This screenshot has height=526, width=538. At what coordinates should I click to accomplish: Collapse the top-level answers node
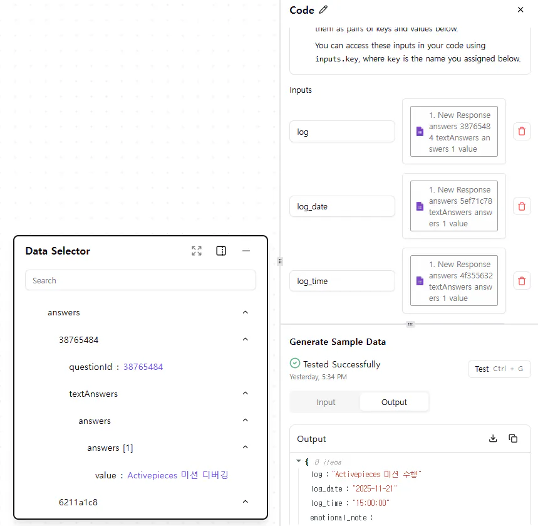point(246,312)
